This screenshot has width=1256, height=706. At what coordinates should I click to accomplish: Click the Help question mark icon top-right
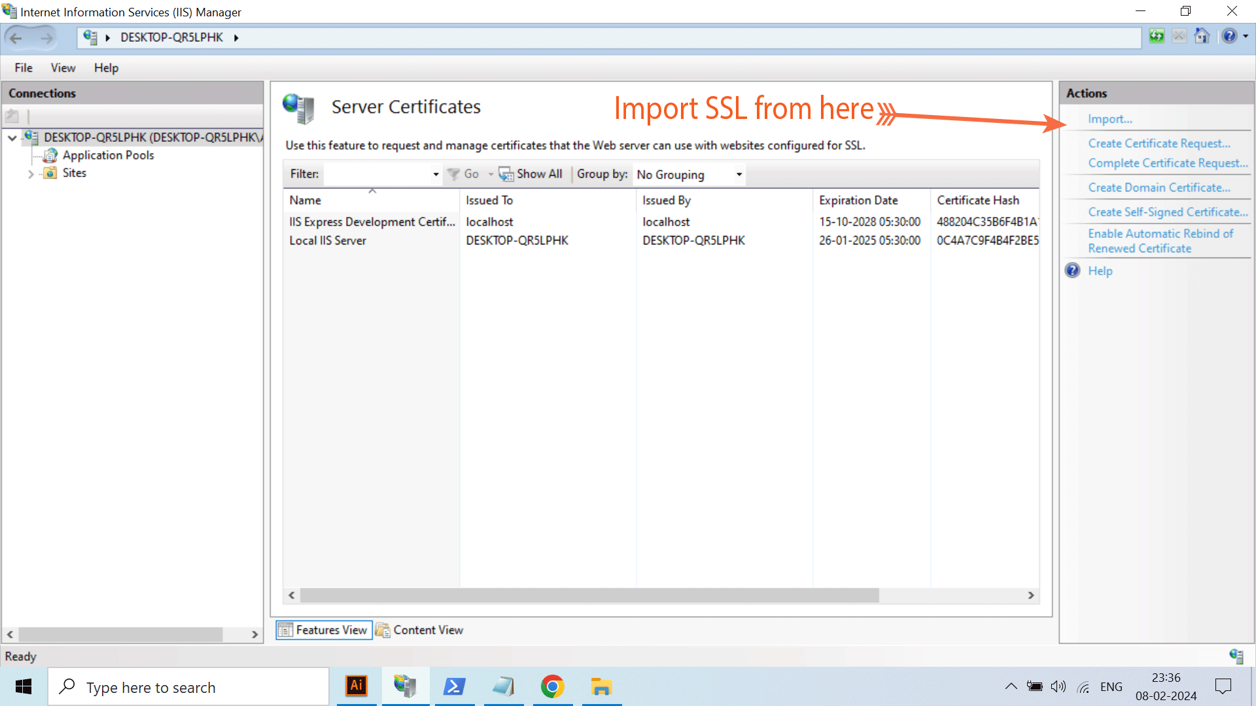click(1230, 37)
